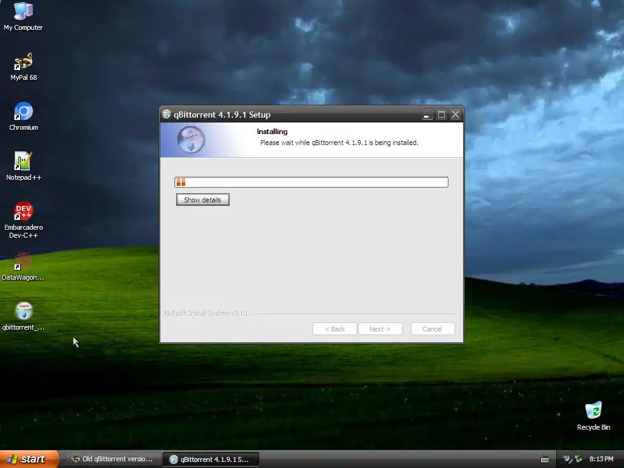Click the Back button in setup
This screenshot has height=468, width=624.
pos(335,329)
